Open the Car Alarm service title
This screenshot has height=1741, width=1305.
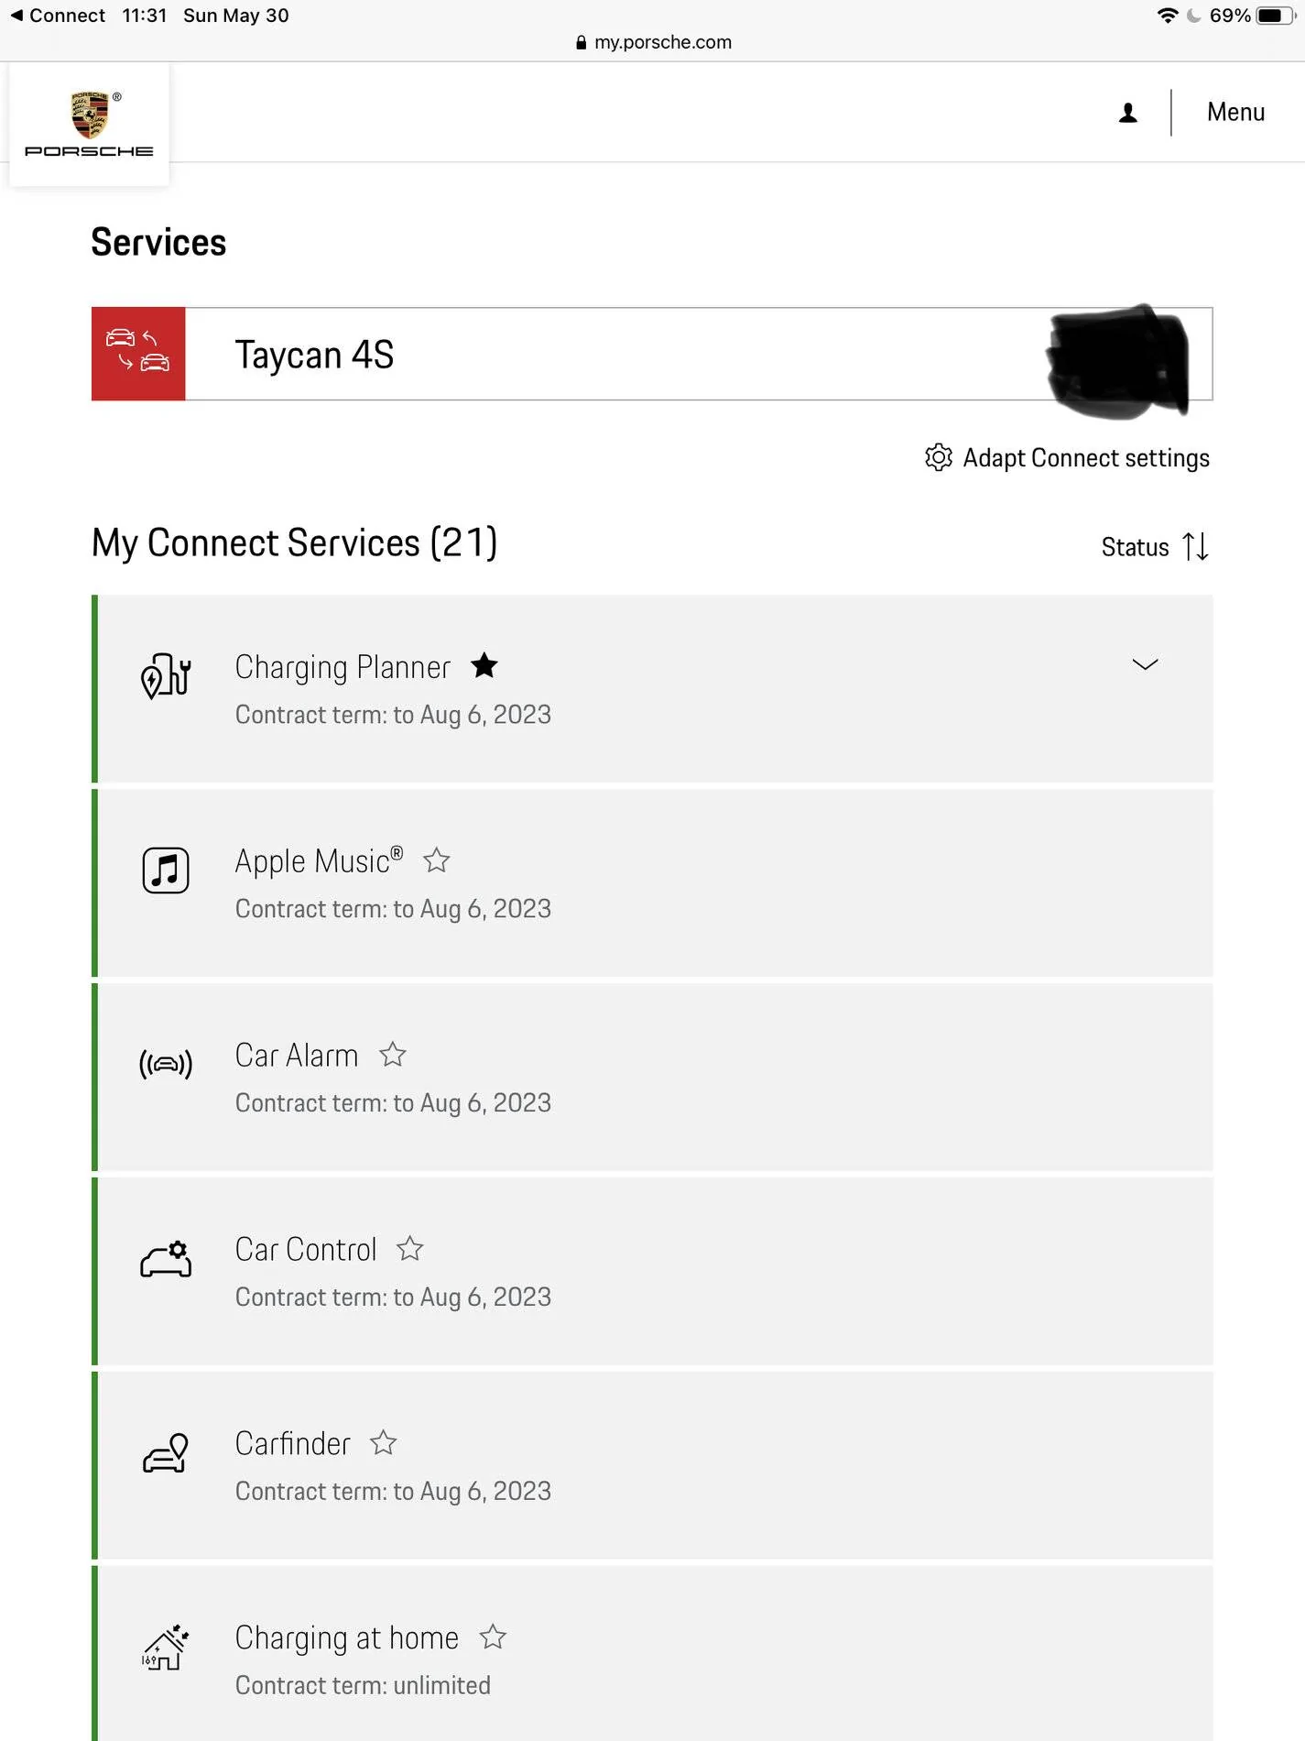(296, 1056)
